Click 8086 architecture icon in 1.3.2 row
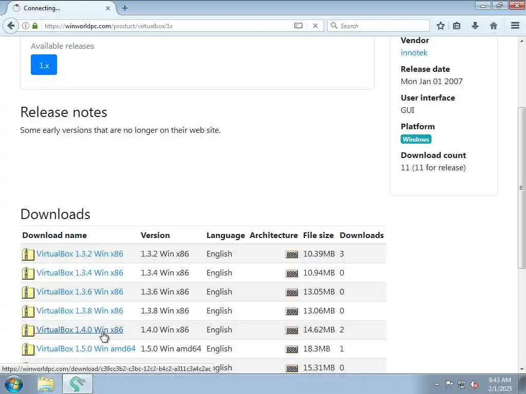 pyautogui.click(x=292, y=254)
